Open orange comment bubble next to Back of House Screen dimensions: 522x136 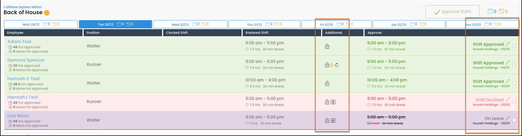tap(47, 13)
